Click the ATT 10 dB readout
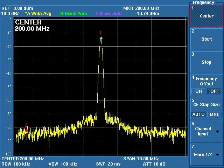 coord(154,164)
